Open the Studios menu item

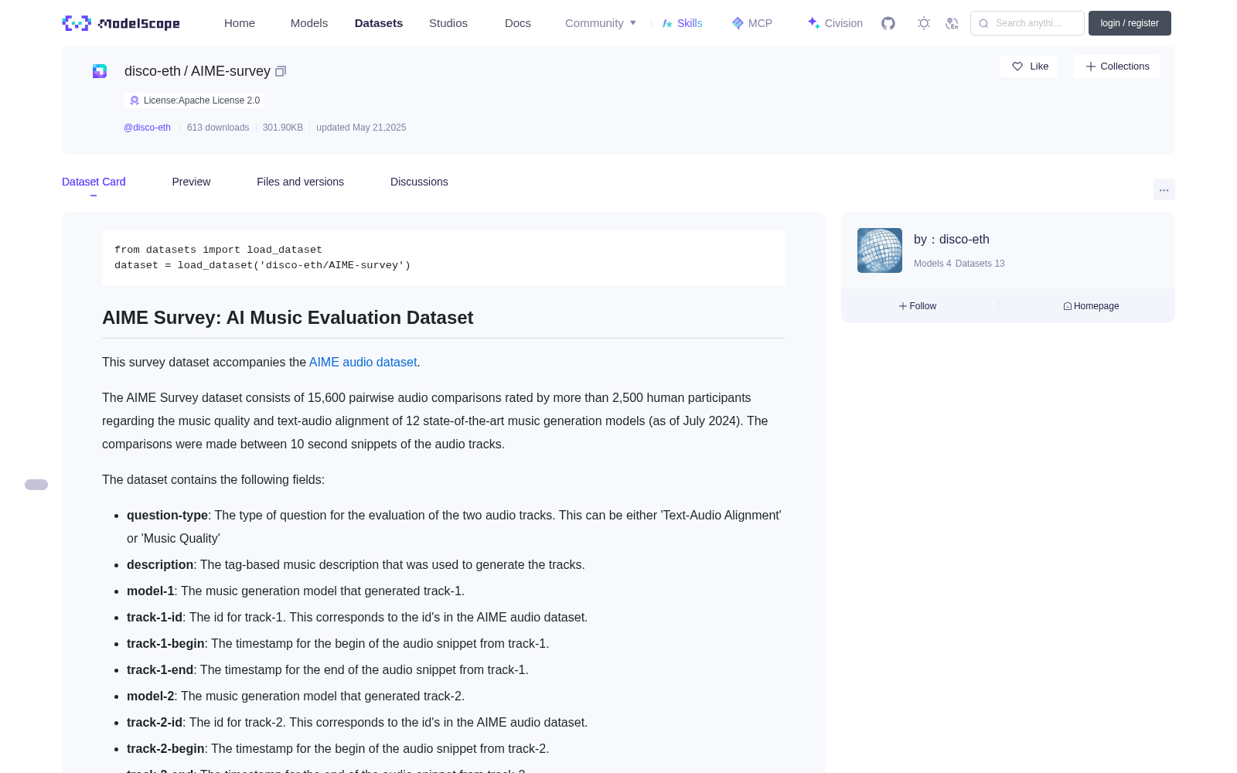coord(448,23)
